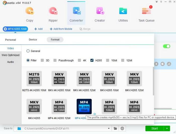The width and height of the screenshot is (176, 134).
Task: Open the MP4.H265.10bit profile selector
Action: pyautogui.click(x=15, y=29)
